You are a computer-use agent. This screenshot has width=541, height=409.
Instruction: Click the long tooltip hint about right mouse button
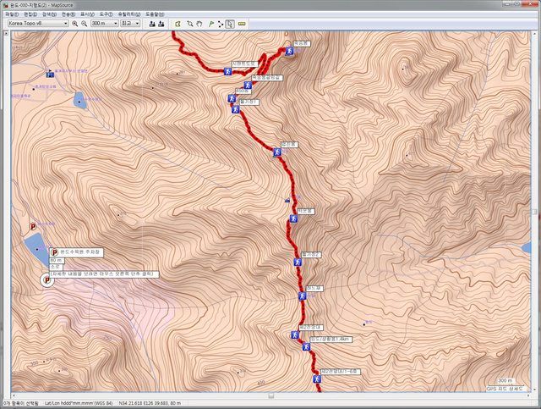tap(104, 274)
